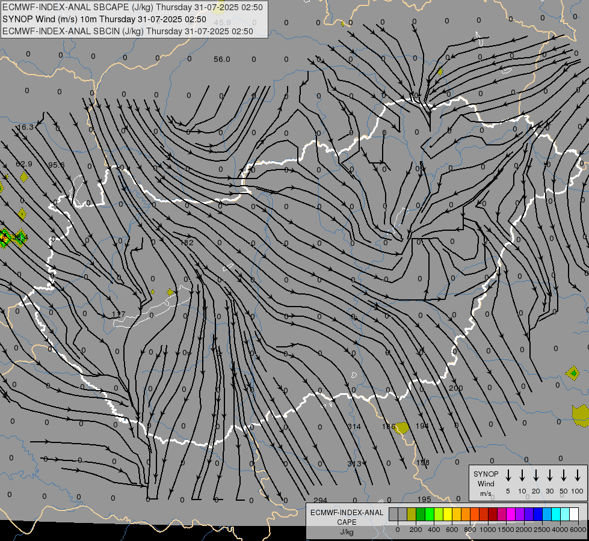The height and width of the screenshot is (541, 589).
Task: Select the dark green CAPE legend swatch
Action: pos(421,514)
